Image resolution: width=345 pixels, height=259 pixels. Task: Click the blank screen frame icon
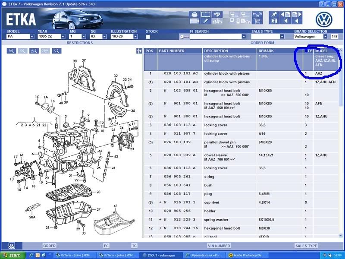click(x=206, y=15)
